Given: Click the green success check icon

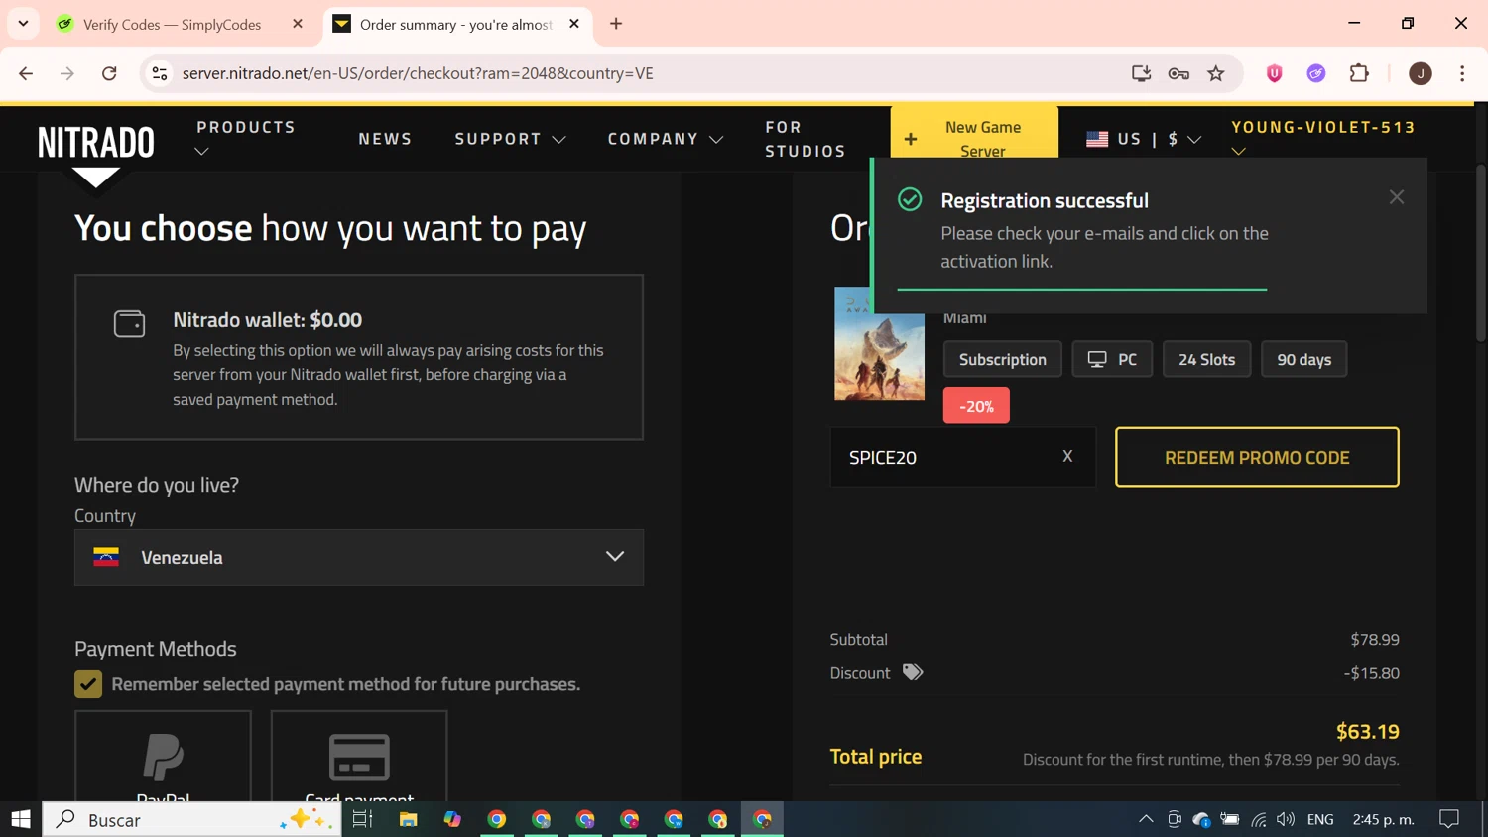Looking at the screenshot, I should (x=910, y=199).
